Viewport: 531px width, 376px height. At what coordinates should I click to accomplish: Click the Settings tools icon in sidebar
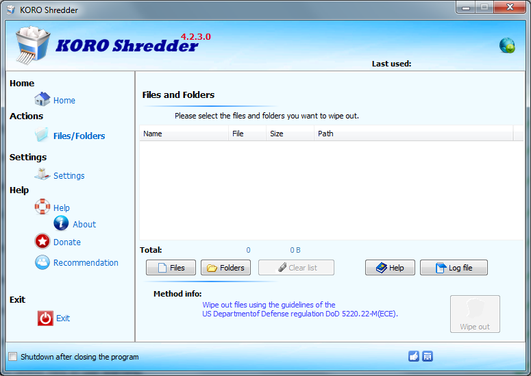[42, 174]
